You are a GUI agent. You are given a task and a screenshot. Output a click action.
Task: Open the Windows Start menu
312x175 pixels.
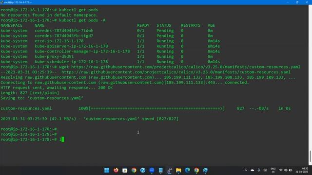[x=107, y=170]
